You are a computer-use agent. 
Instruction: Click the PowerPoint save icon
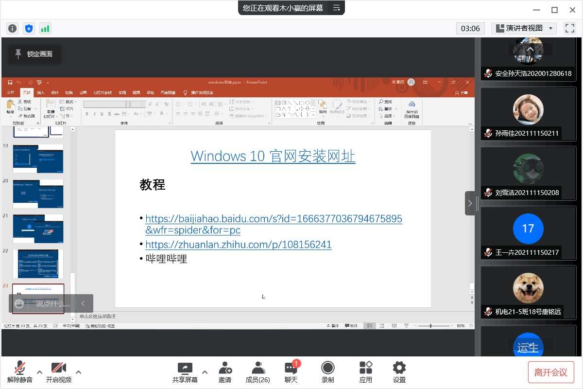10,82
